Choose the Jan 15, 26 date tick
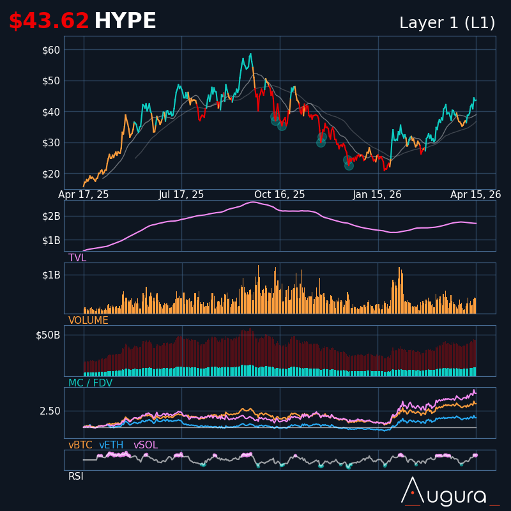The height and width of the screenshot is (511, 511). point(378,195)
